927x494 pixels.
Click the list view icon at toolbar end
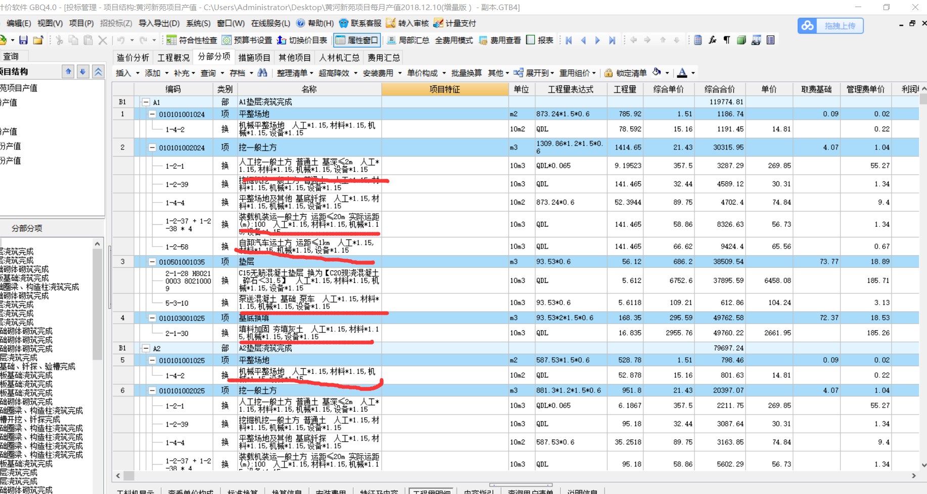coord(771,40)
